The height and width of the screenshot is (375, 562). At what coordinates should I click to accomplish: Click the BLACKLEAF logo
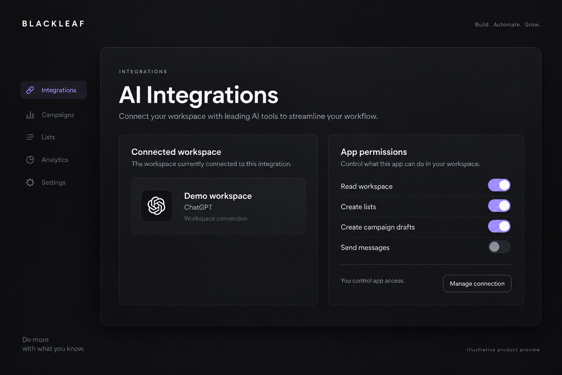click(x=53, y=24)
